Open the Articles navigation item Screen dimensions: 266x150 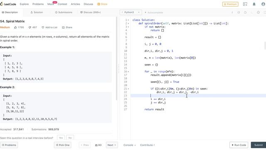[75, 4]
